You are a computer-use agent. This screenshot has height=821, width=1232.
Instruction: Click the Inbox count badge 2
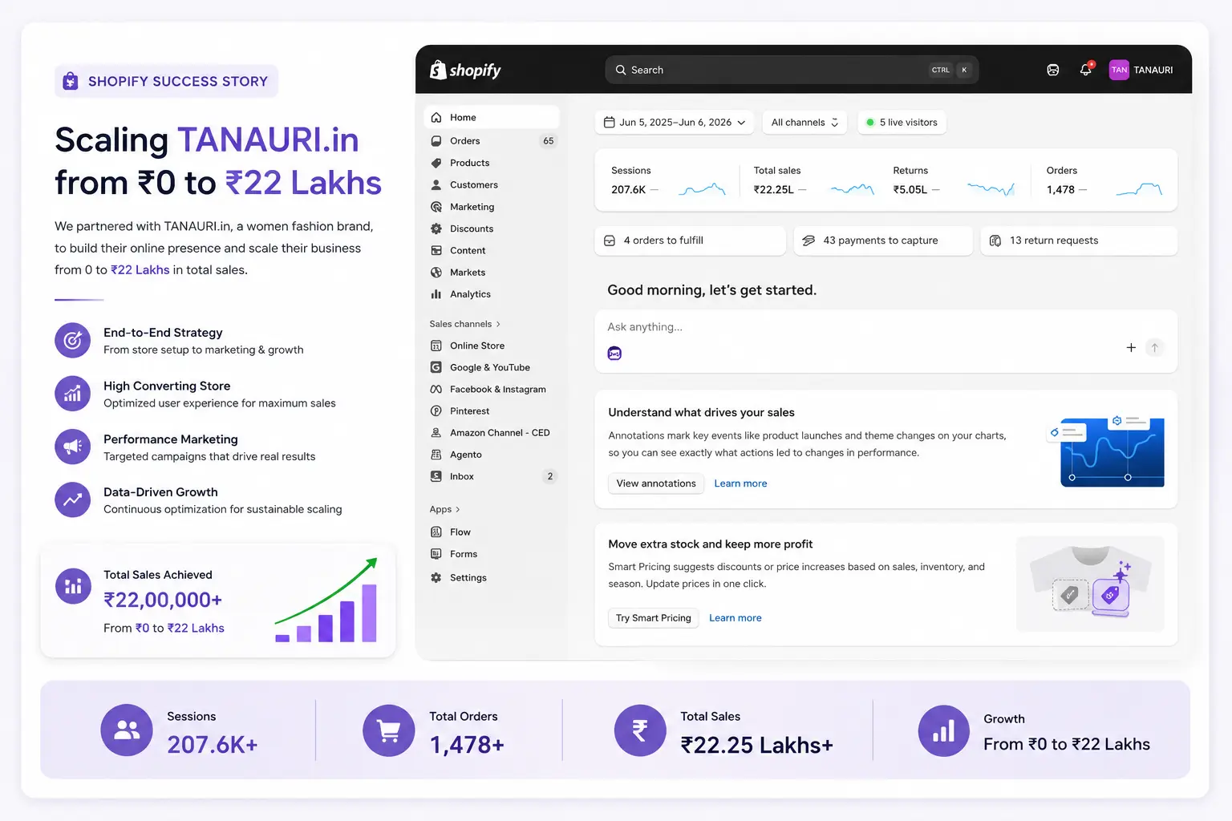[x=550, y=476]
